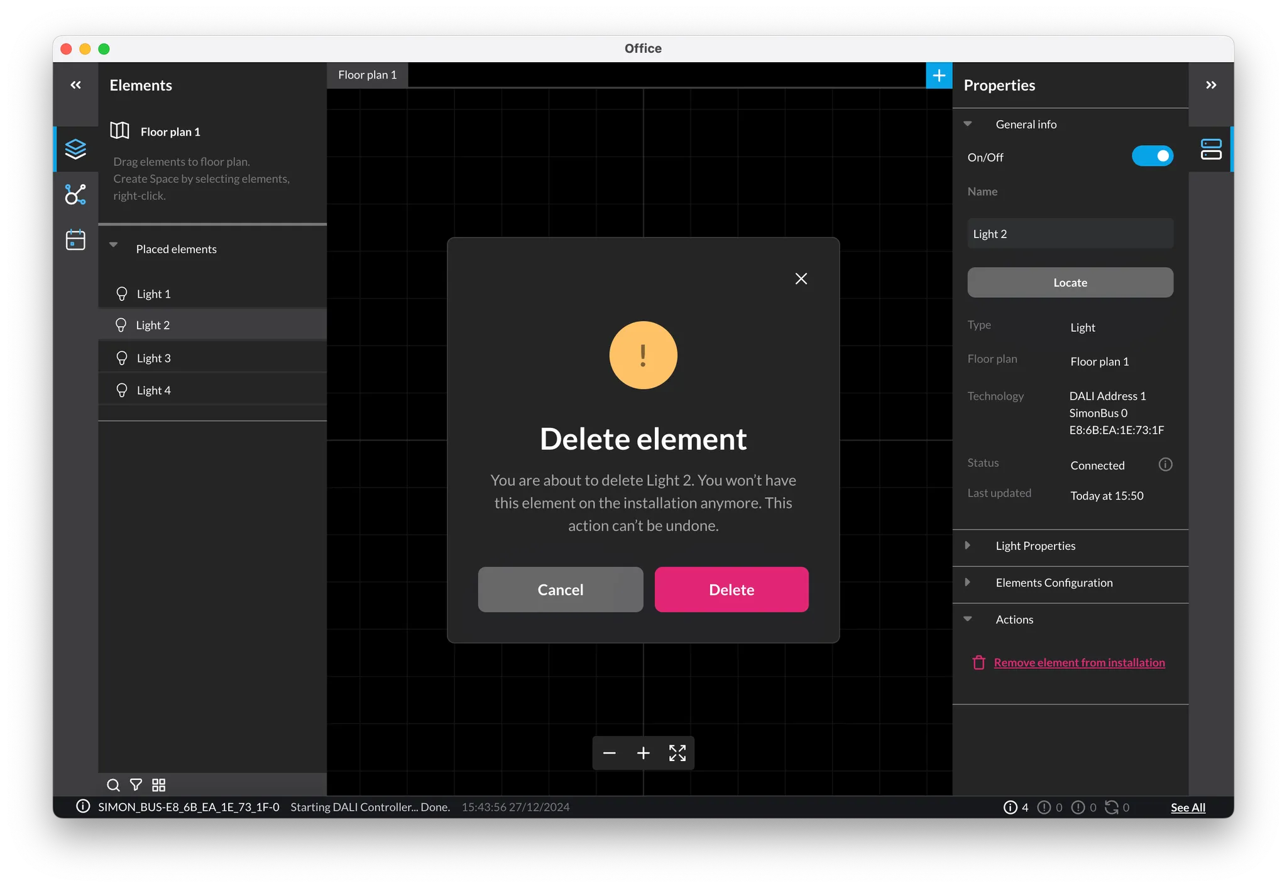The width and height of the screenshot is (1287, 888).
Task: Click the sync counter icon
Action: point(1112,808)
